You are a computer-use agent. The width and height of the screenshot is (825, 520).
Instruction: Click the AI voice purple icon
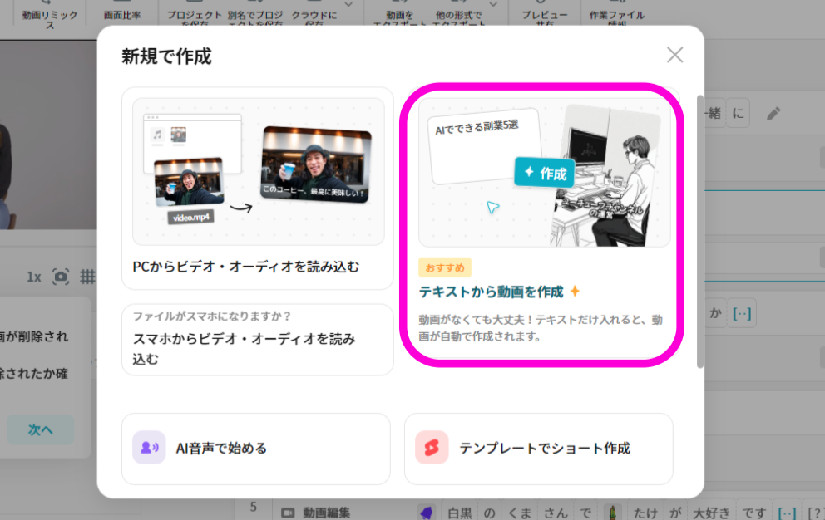tap(149, 448)
